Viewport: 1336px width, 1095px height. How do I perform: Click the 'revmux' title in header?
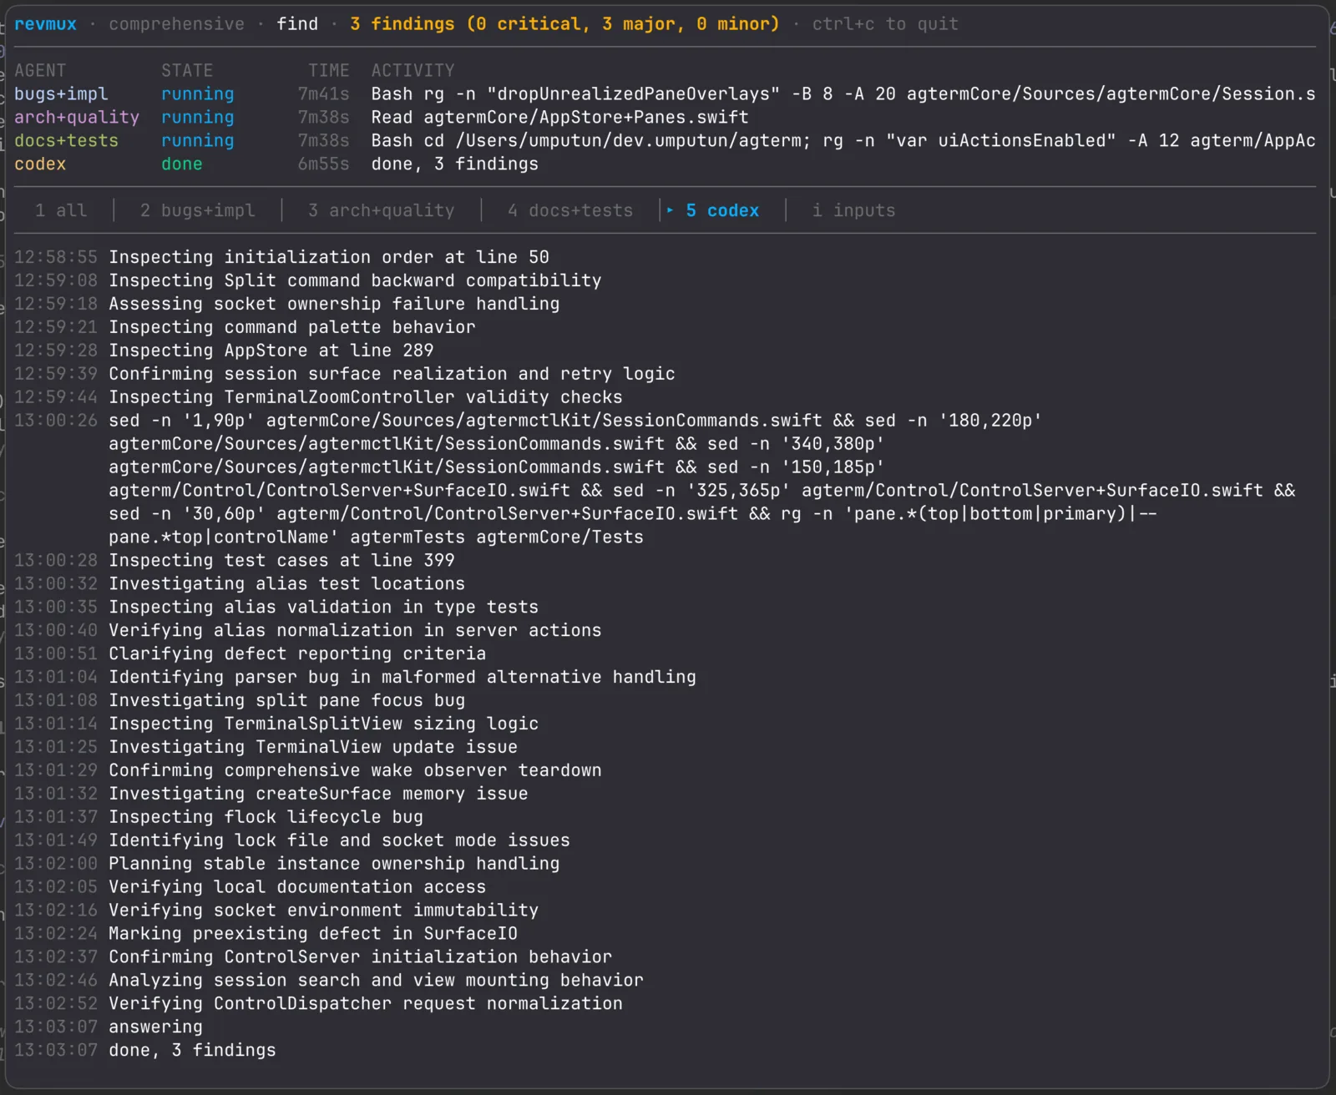pyautogui.click(x=45, y=24)
